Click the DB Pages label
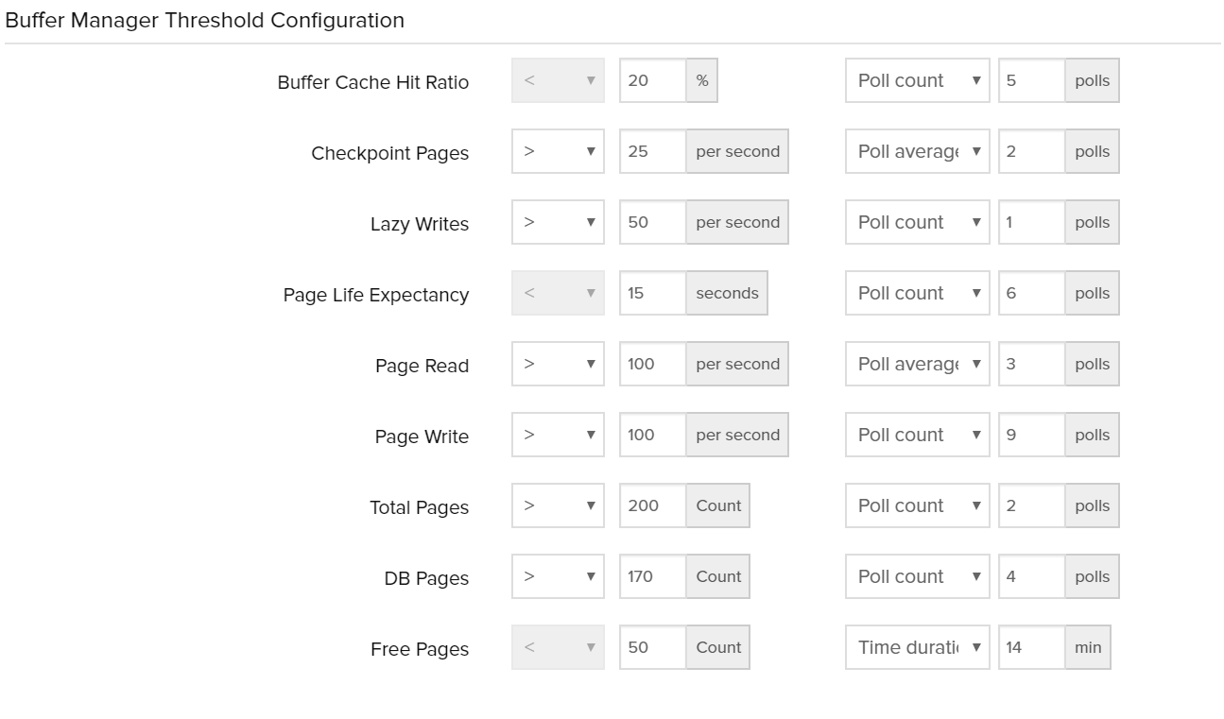 click(x=426, y=578)
